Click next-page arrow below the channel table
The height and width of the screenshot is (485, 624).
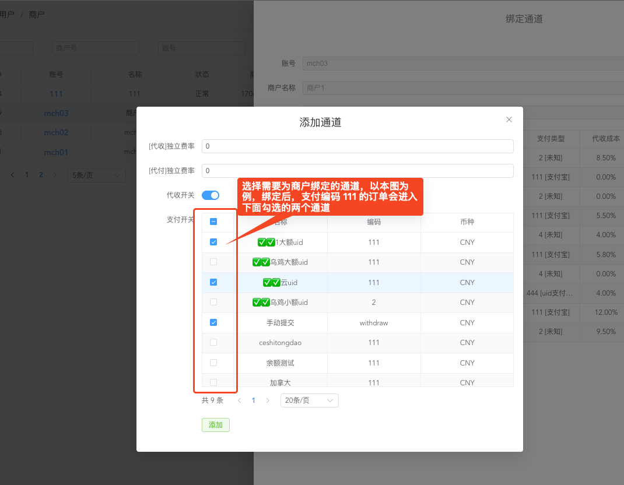tap(267, 400)
